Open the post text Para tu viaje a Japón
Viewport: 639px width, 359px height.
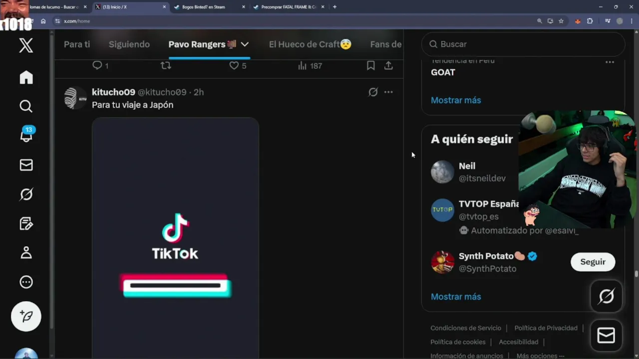tap(132, 105)
